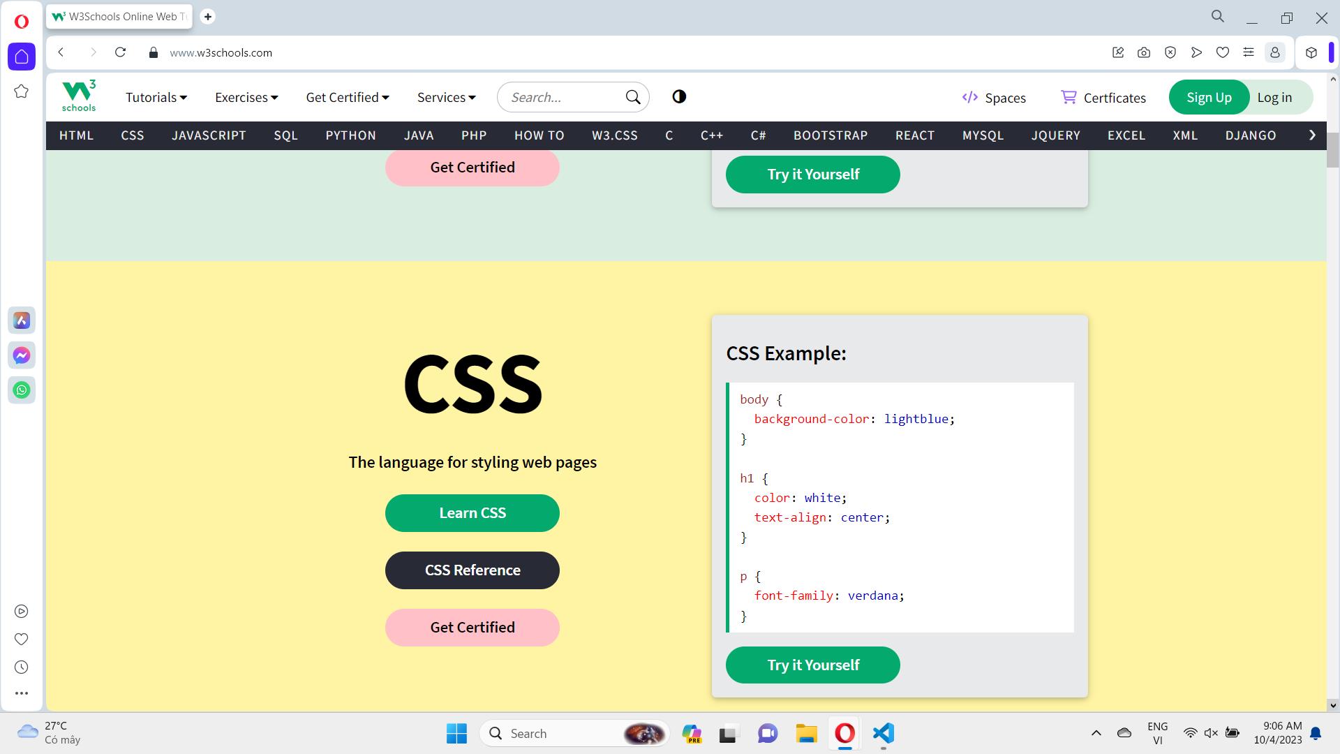
Task: Switch to W3Schools Online Web tab
Action: (119, 17)
